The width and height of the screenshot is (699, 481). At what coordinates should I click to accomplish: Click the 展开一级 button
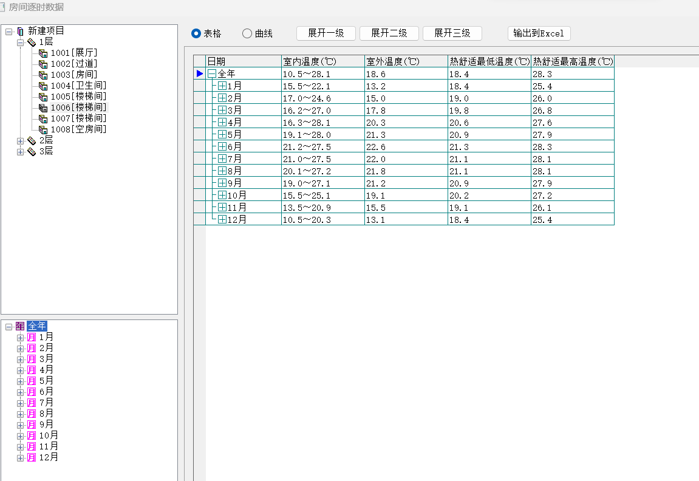[x=326, y=33]
